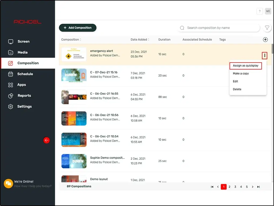This screenshot has width=274, height=206.
Task: Open the WE user profile avatar
Action: tap(268, 11)
